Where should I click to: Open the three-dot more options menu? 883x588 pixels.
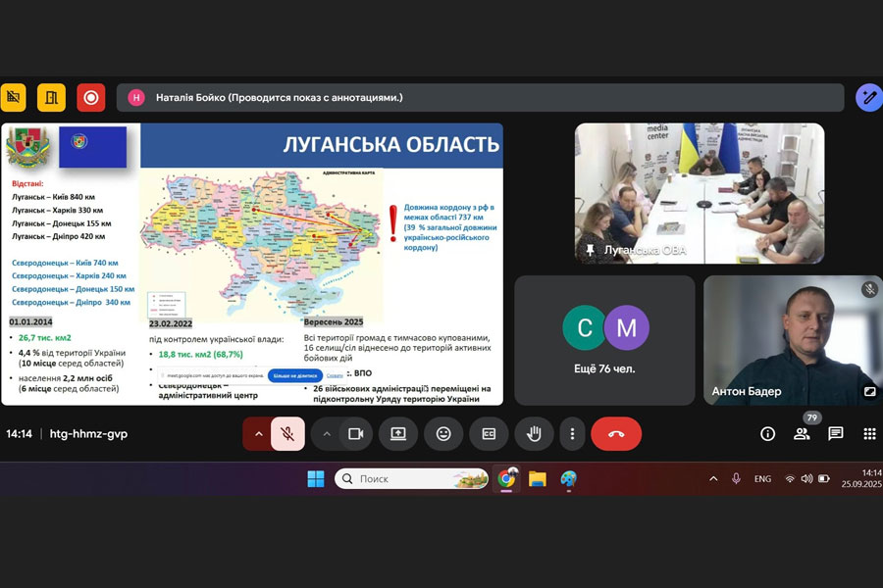click(x=572, y=434)
